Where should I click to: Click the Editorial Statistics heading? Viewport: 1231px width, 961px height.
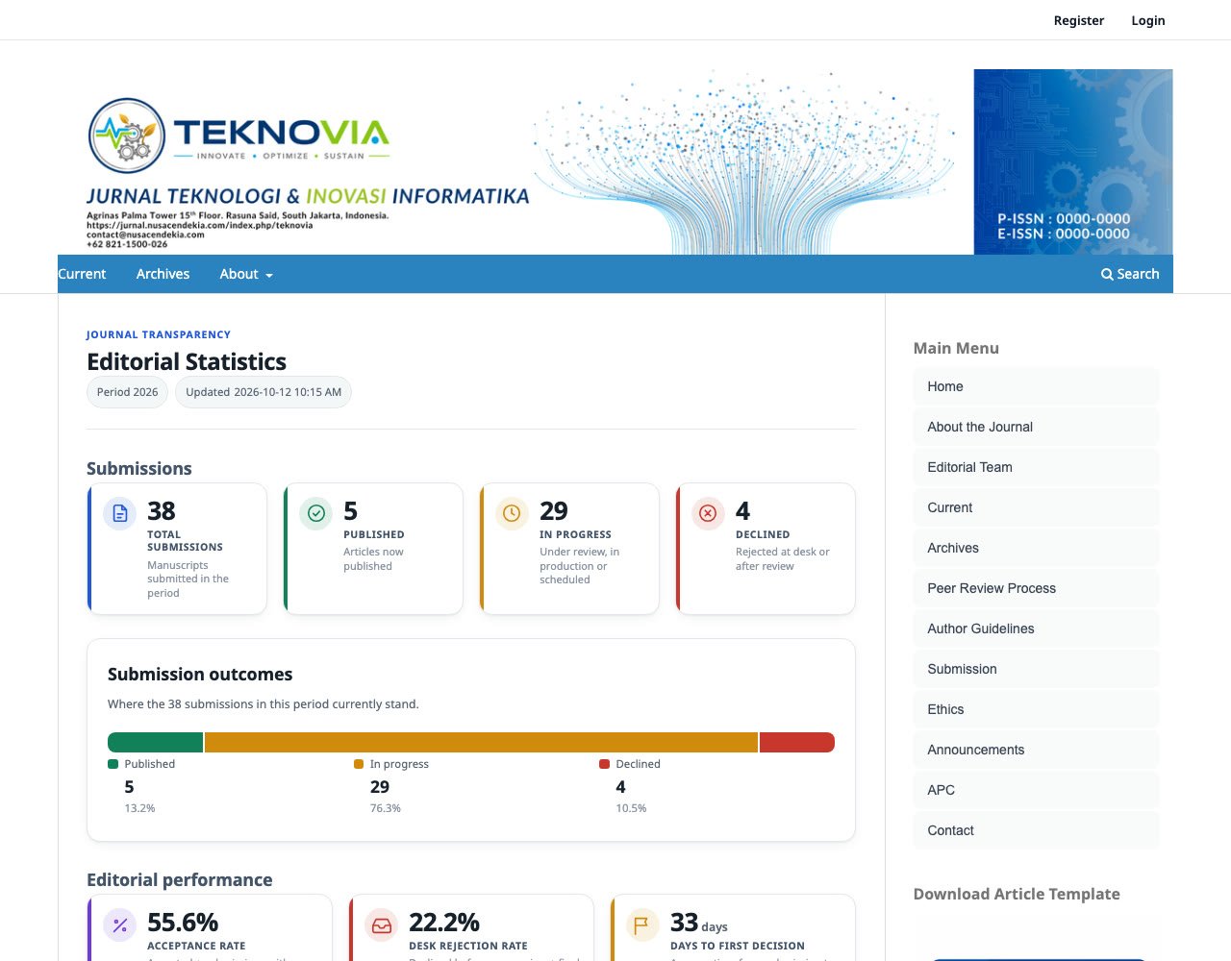[x=187, y=362]
